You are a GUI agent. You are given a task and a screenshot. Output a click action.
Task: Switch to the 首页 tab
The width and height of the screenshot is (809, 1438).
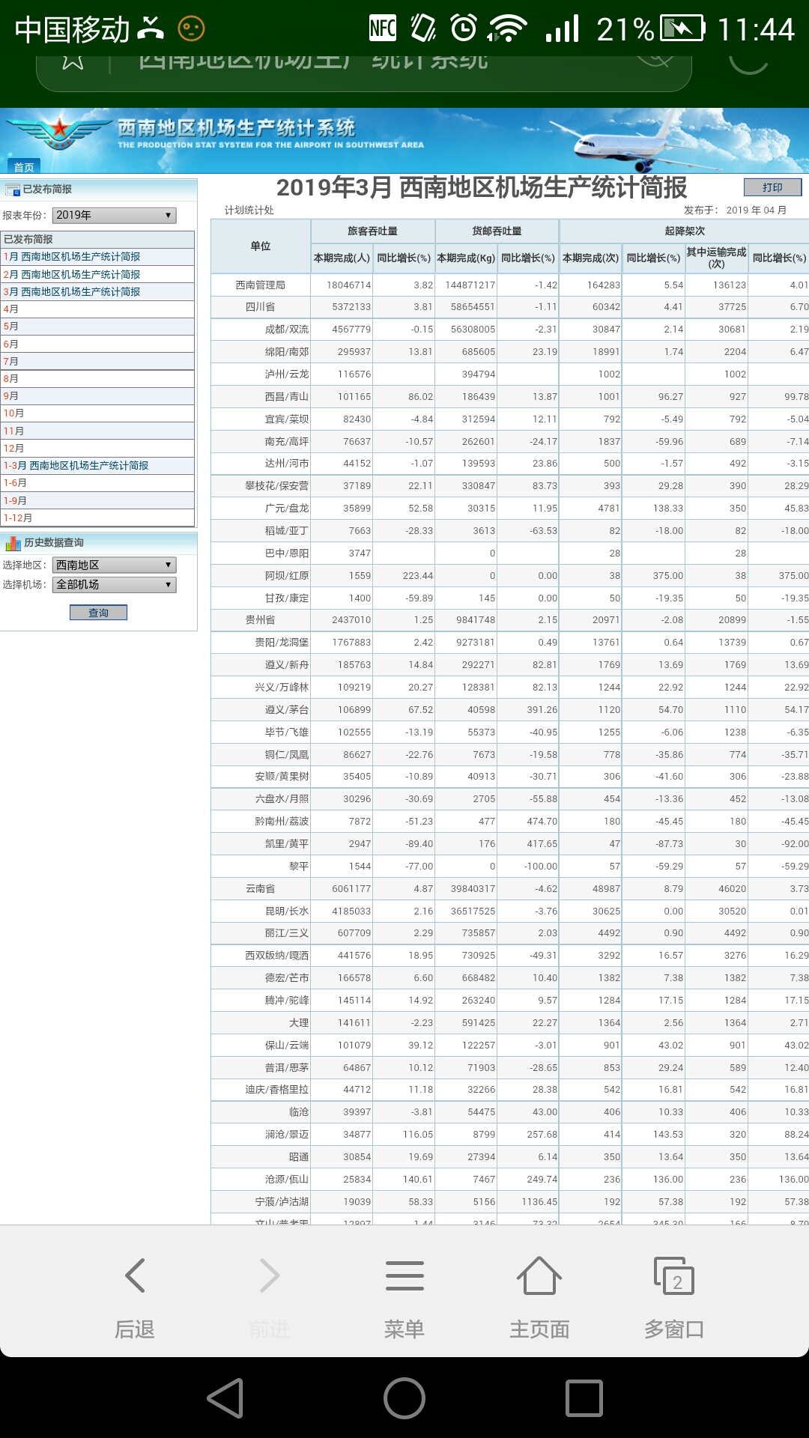coord(24,167)
